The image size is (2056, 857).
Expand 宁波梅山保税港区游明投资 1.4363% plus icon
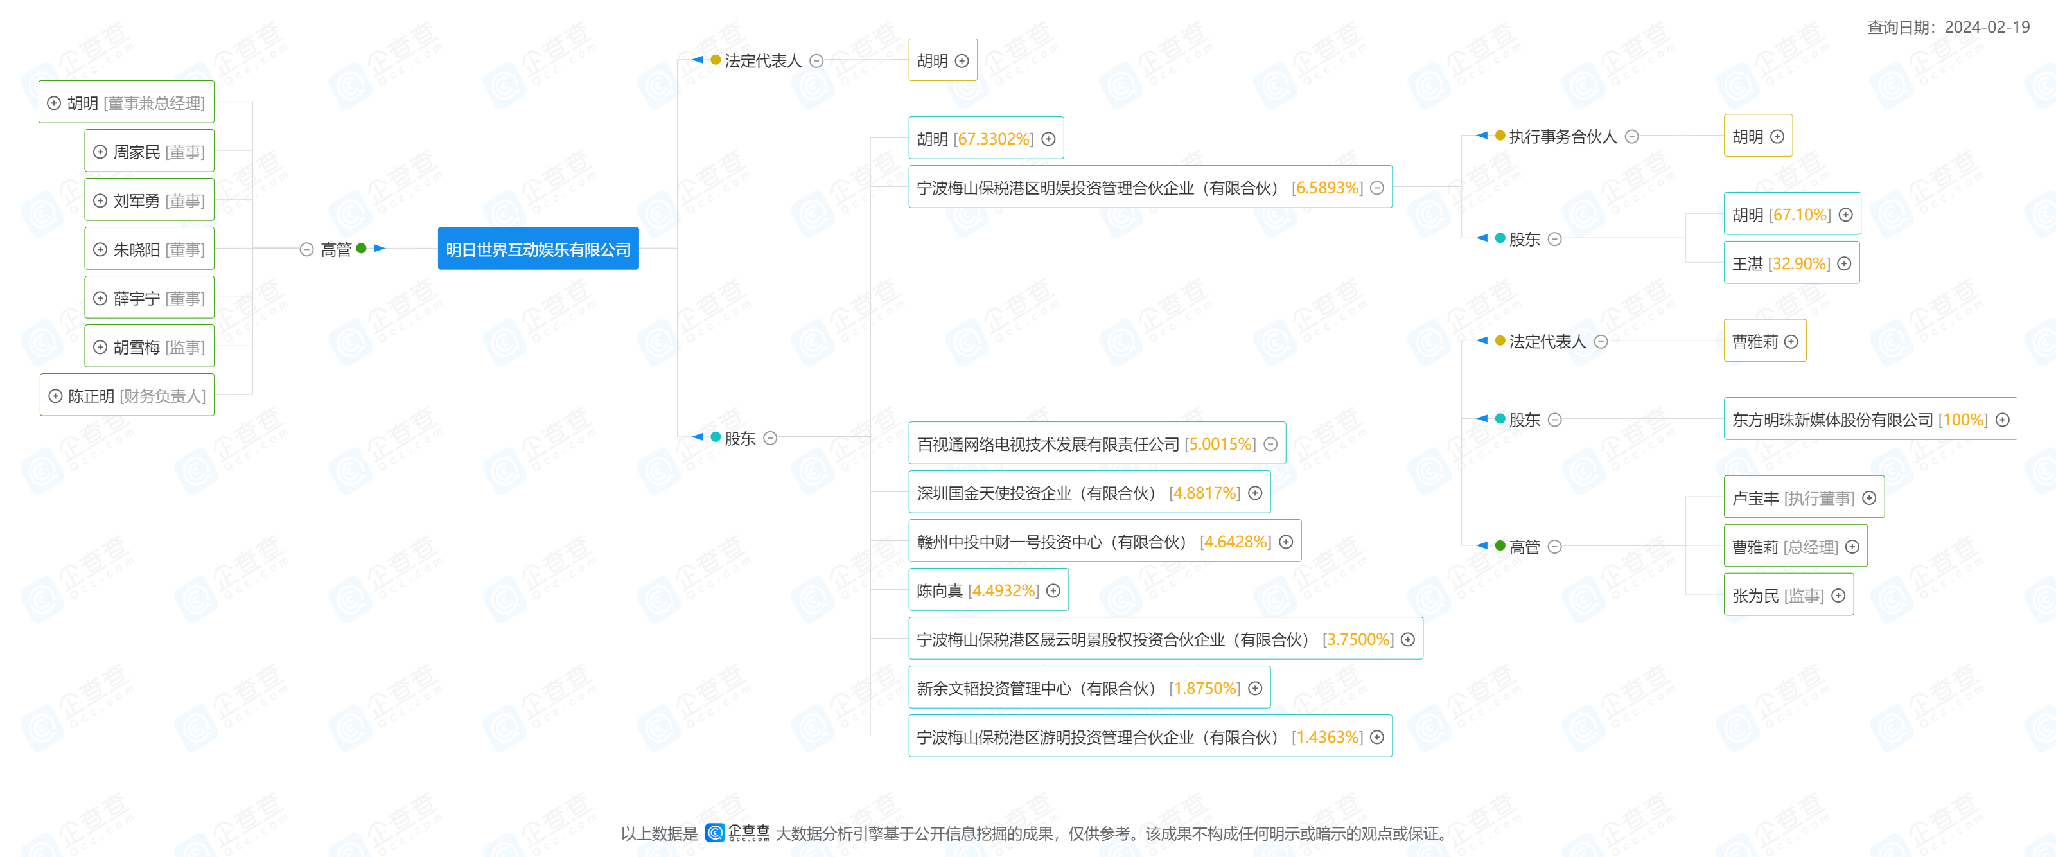pos(1377,736)
